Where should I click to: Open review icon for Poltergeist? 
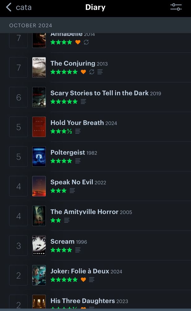[78, 161]
